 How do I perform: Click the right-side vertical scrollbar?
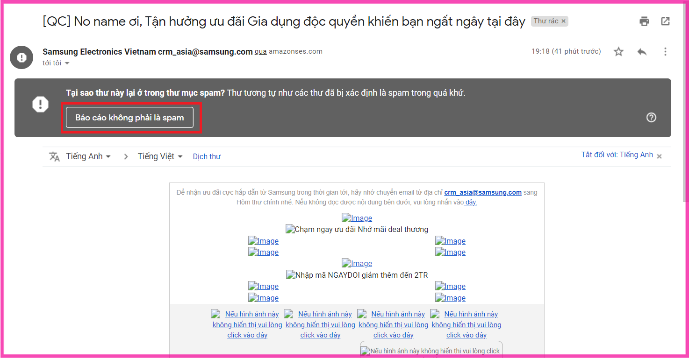pos(685,103)
